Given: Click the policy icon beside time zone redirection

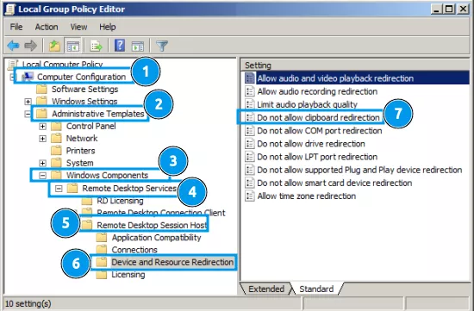Looking at the screenshot, I should click(249, 196).
